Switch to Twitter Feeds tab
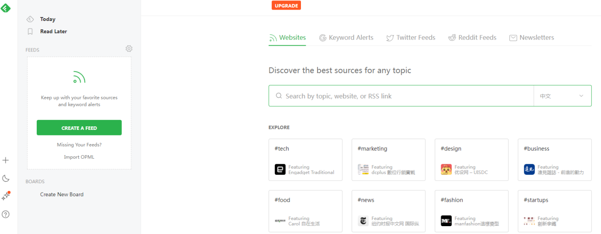The image size is (601, 234). pos(411,37)
